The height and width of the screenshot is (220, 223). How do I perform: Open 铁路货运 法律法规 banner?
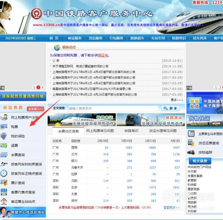coord(151,119)
